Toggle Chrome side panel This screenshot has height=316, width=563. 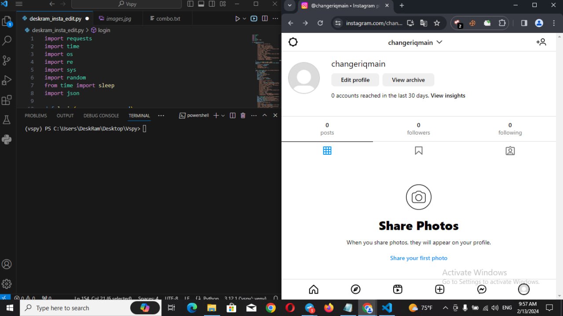(524, 23)
